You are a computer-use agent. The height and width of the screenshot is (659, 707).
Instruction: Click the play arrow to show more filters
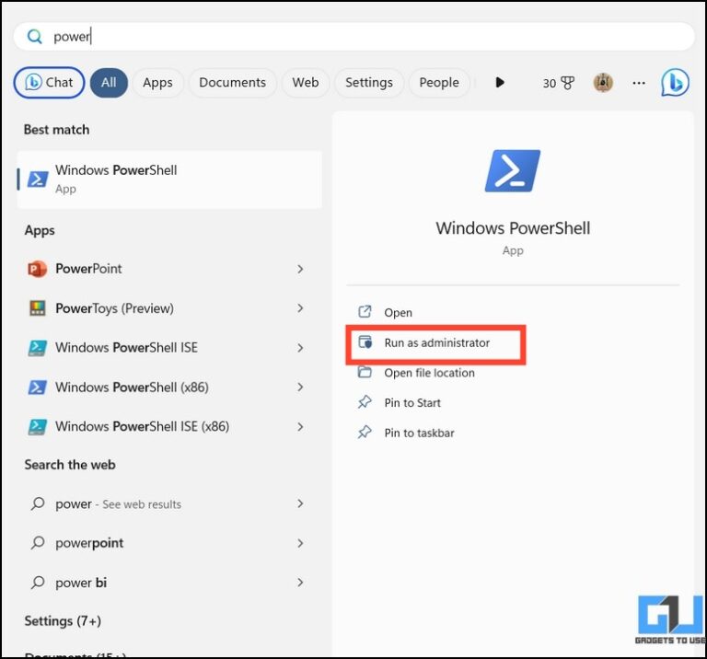coord(500,83)
